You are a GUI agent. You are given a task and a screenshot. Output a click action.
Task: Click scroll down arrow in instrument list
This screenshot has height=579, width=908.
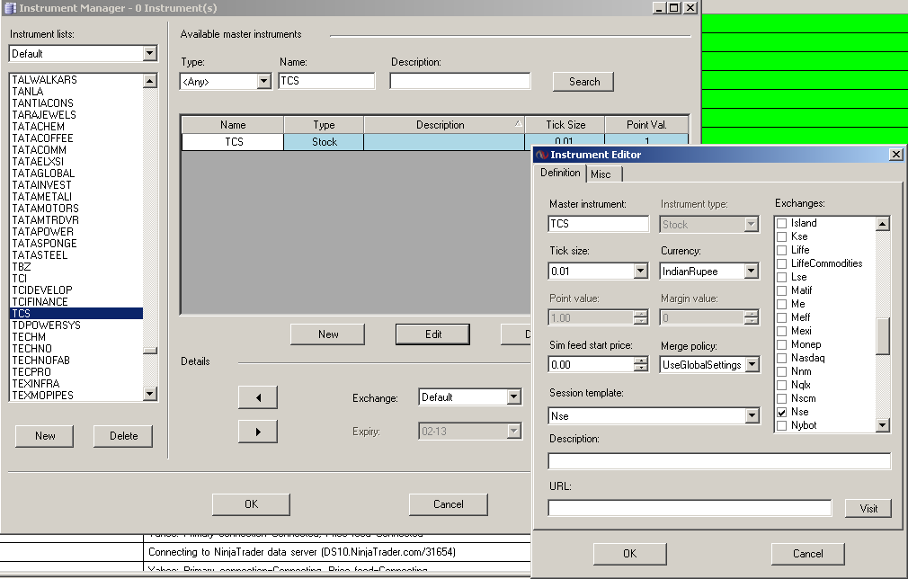pyautogui.click(x=150, y=394)
